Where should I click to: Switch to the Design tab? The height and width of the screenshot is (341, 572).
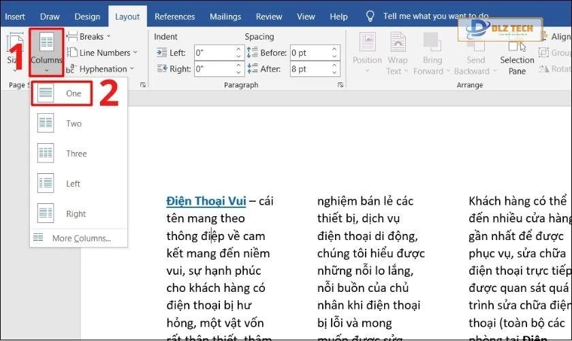[x=86, y=16]
